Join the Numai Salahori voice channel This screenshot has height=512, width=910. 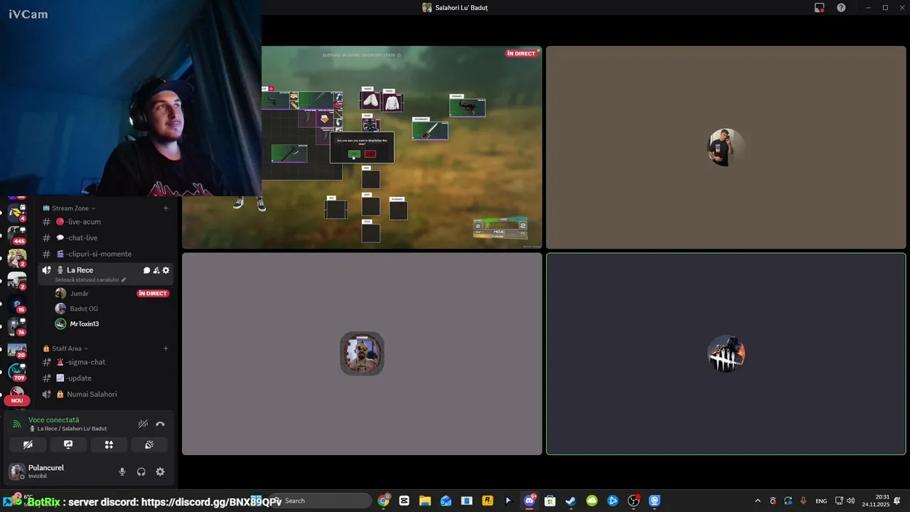pos(106,394)
